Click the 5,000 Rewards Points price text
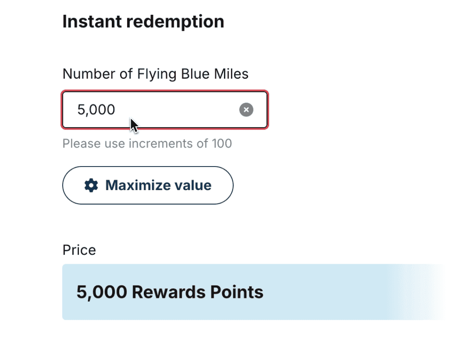Viewport: 461px width, 347px height. pos(170,292)
